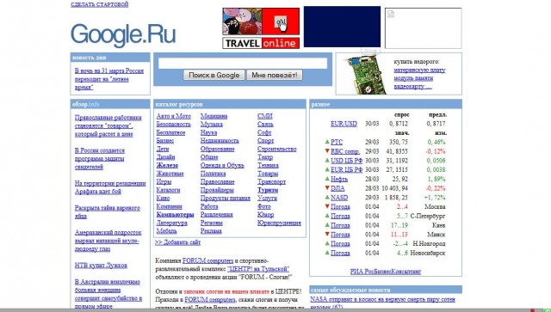Click the red arrow beside Погода Минск
Viewport: 551px width, 312px height.
point(327,234)
